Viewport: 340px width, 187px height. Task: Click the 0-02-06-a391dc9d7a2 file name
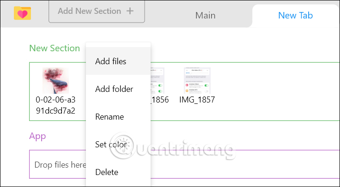[55, 105]
